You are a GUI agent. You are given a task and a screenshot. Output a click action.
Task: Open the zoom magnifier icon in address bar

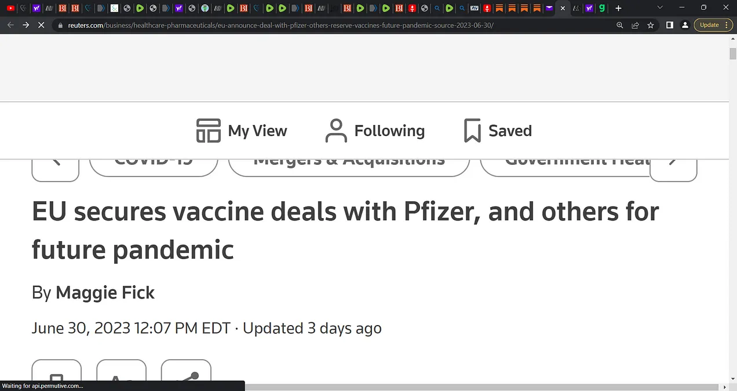620,25
